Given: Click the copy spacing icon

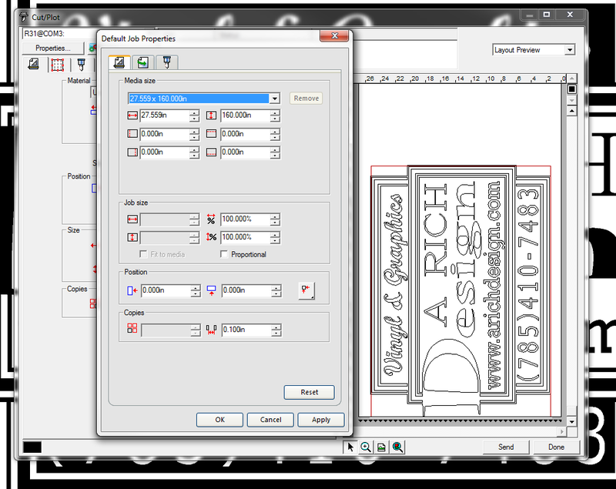Looking at the screenshot, I should [x=211, y=330].
